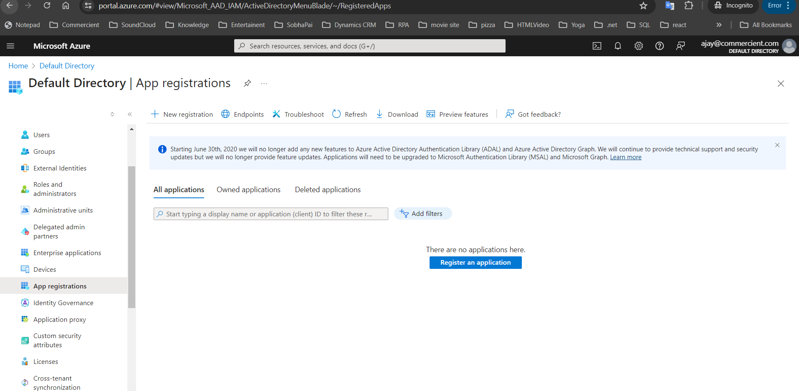799x391 pixels.
Task: Switch to the Deleted applications tab
Action: pos(328,190)
